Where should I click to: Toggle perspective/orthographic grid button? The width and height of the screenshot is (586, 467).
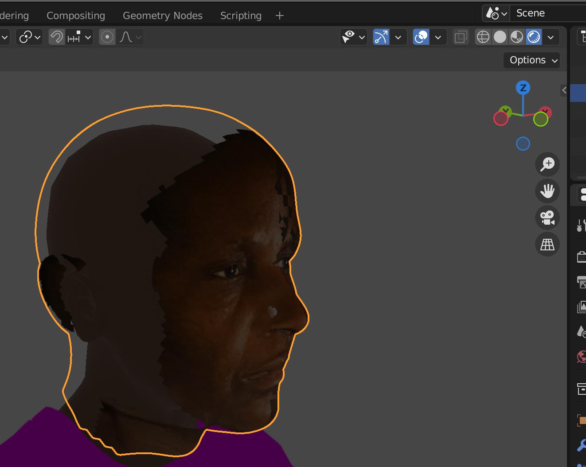click(x=547, y=244)
